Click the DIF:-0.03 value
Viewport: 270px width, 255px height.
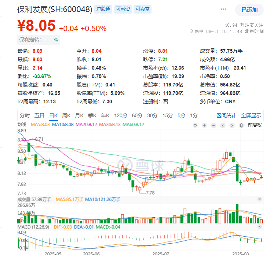(63, 227)
